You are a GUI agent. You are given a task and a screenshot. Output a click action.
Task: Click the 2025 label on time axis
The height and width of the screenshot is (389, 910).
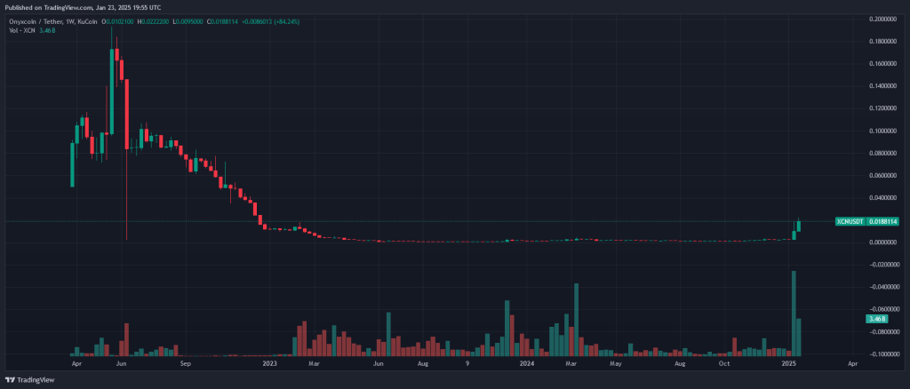click(x=788, y=364)
